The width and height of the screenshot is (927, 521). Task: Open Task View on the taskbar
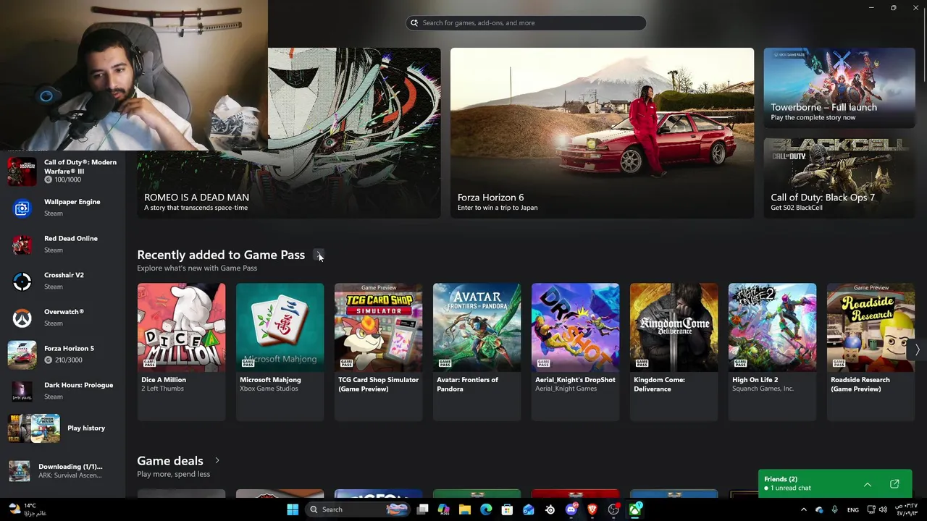(423, 509)
